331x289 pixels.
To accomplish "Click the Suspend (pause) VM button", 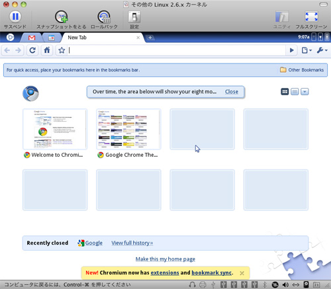I will pyautogui.click(x=15, y=17).
